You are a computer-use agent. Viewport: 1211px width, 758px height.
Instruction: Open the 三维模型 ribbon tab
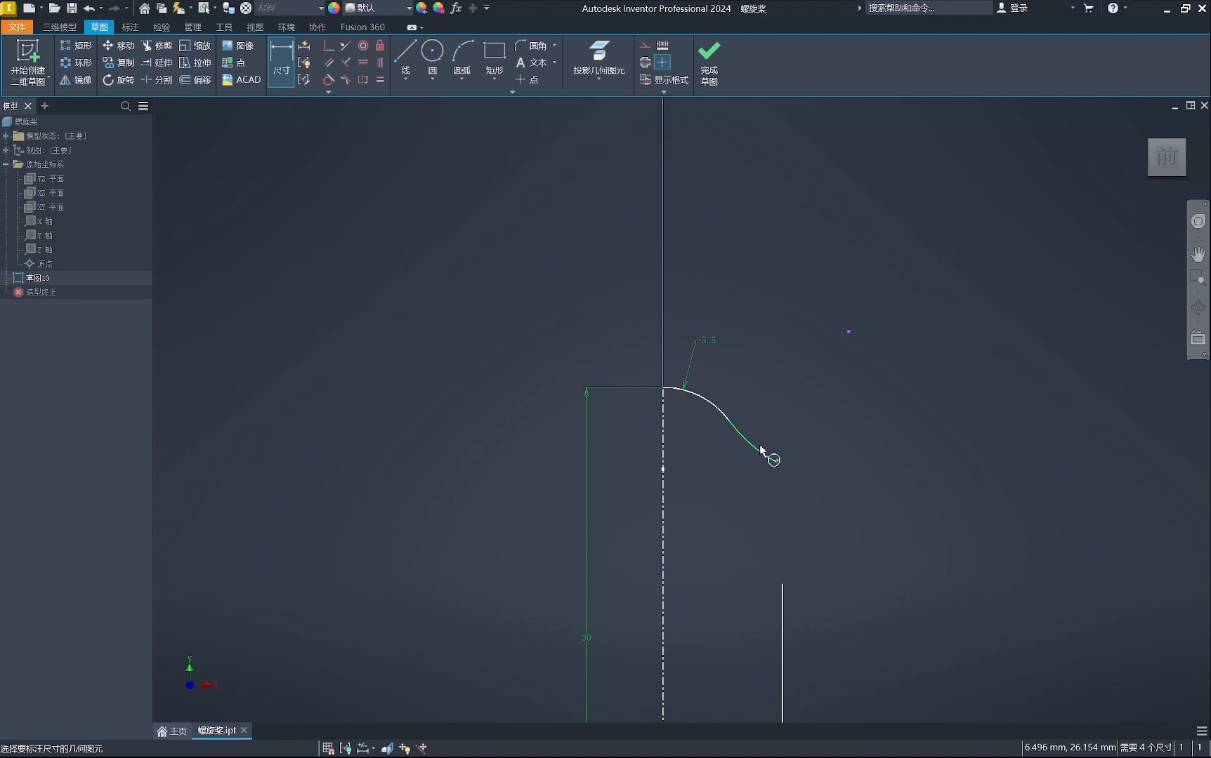point(60,27)
